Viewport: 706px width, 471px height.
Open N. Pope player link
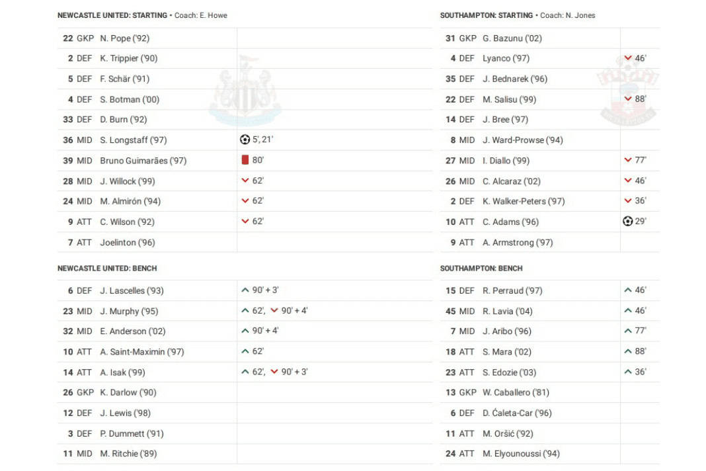(x=124, y=38)
